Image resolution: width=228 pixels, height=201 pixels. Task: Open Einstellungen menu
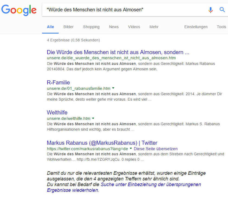[x=196, y=27]
